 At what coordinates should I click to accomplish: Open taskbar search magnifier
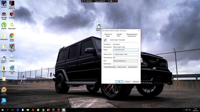[x=7, y=110]
